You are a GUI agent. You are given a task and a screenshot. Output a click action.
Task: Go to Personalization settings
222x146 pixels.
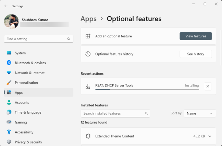pyautogui.click(x=26, y=83)
